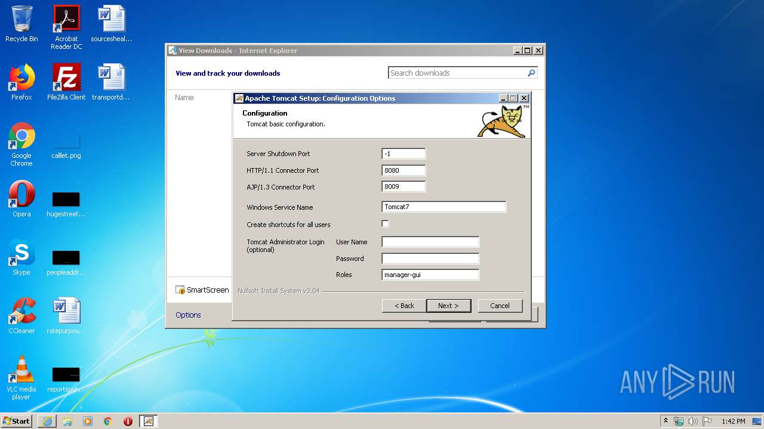Show hidden system tray icons
764x429 pixels.
[666, 421]
